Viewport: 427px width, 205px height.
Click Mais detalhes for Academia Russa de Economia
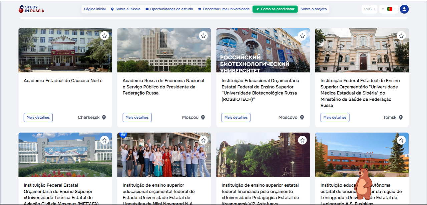click(x=137, y=117)
